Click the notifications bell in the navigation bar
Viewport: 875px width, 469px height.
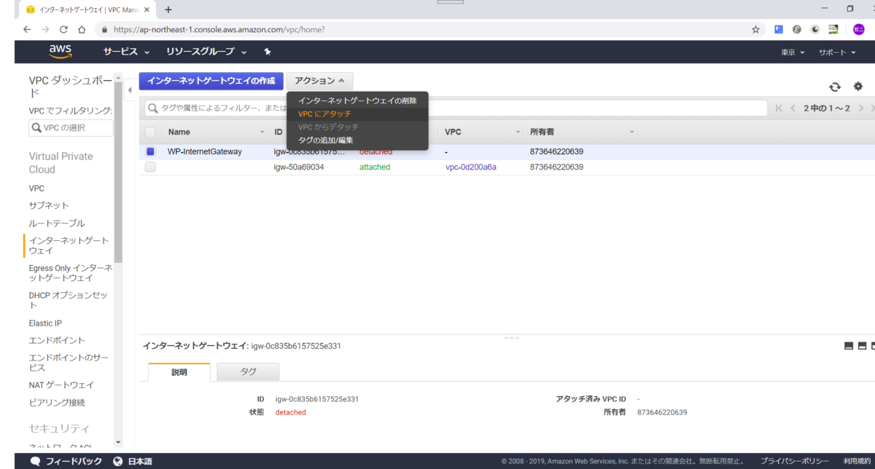(267, 52)
